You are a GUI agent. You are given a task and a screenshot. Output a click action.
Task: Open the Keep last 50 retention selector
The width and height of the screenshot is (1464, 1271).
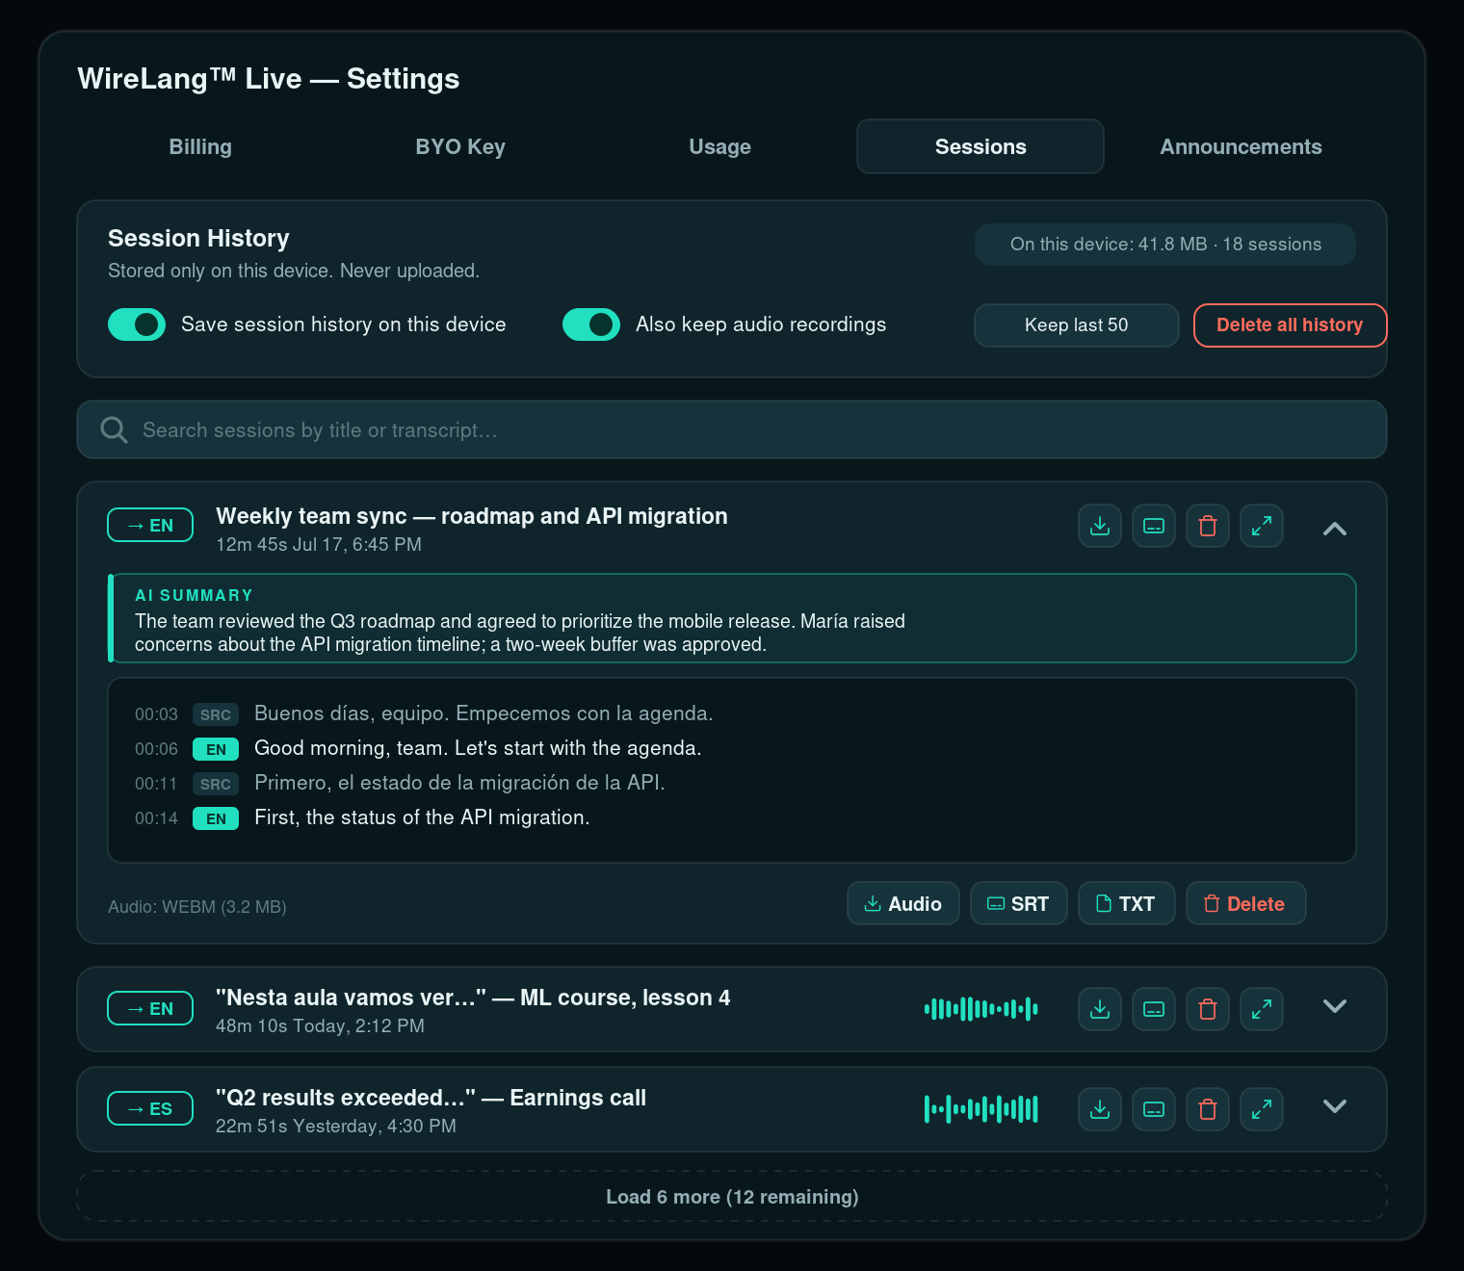[x=1077, y=325]
